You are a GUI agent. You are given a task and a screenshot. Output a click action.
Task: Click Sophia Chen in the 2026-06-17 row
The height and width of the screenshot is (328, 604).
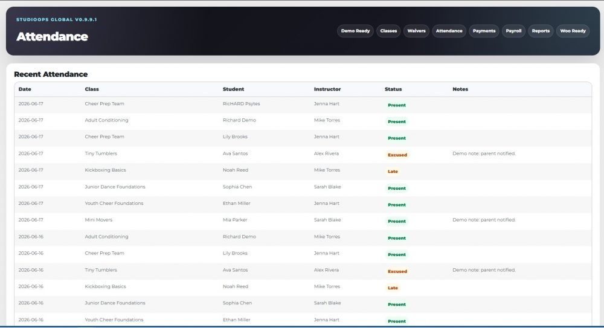click(237, 187)
